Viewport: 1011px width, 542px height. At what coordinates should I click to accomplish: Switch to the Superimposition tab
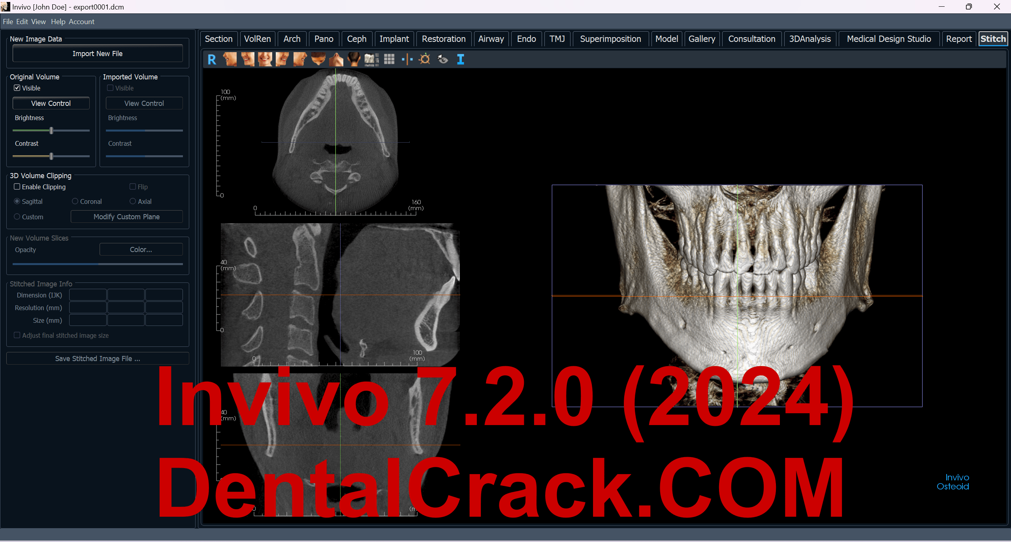point(610,39)
